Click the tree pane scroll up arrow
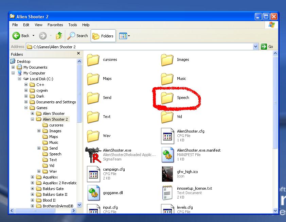The height and width of the screenshot is (222, 286). tap(79, 61)
